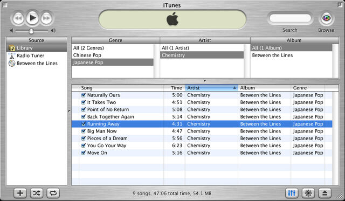Click the window zoom button top-right

point(340,5)
